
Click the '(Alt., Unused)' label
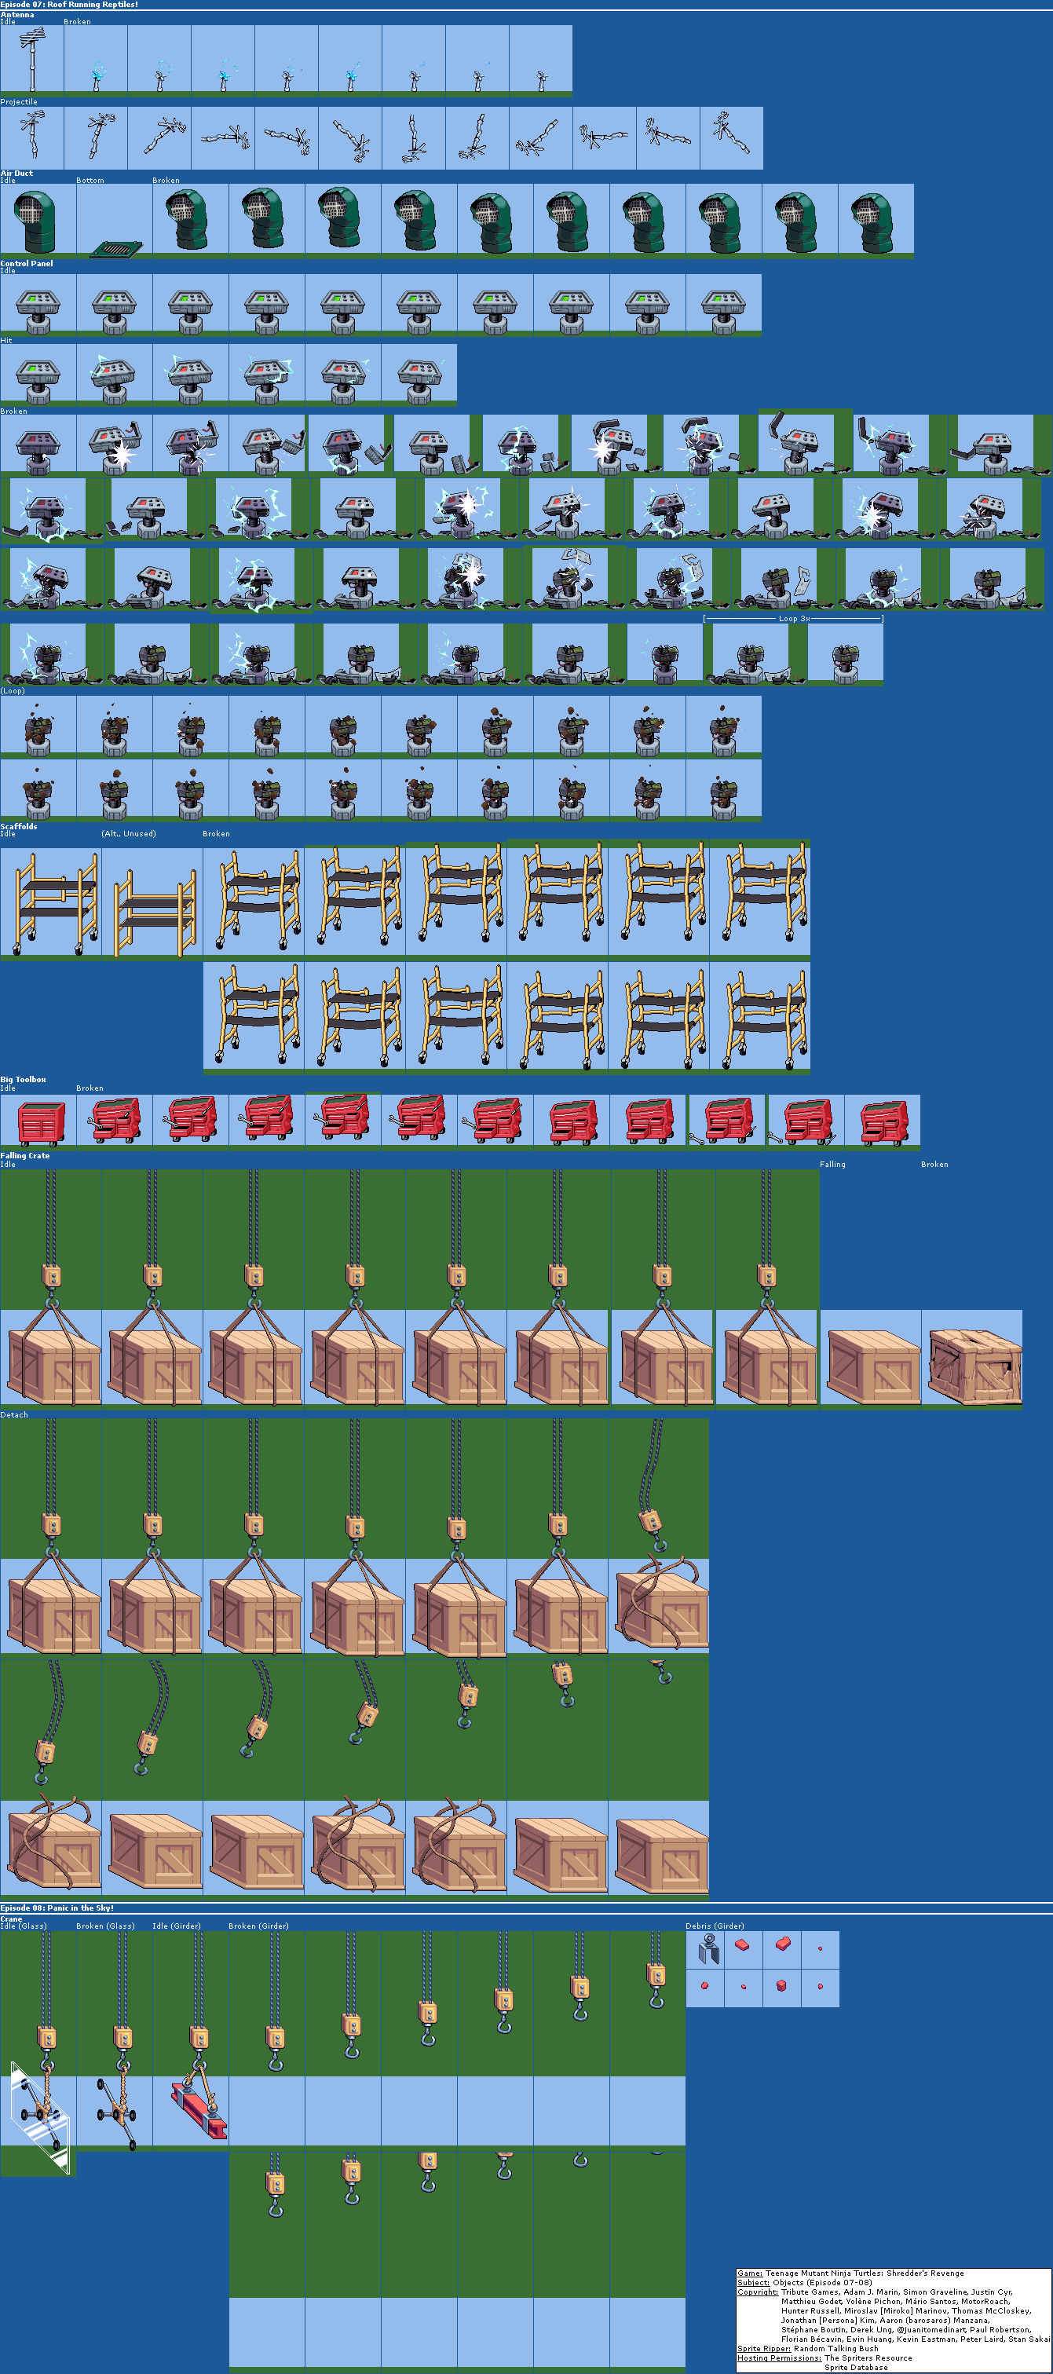pyautogui.click(x=129, y=834)
